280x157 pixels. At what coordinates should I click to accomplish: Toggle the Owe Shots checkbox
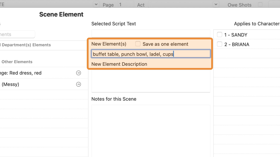coord(260,5)
